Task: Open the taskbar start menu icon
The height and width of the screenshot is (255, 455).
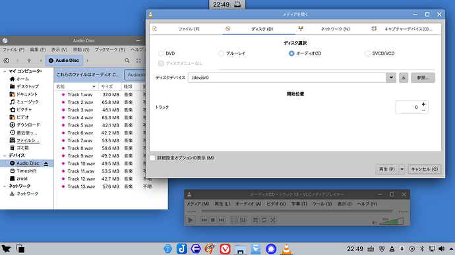Action: 7,248
